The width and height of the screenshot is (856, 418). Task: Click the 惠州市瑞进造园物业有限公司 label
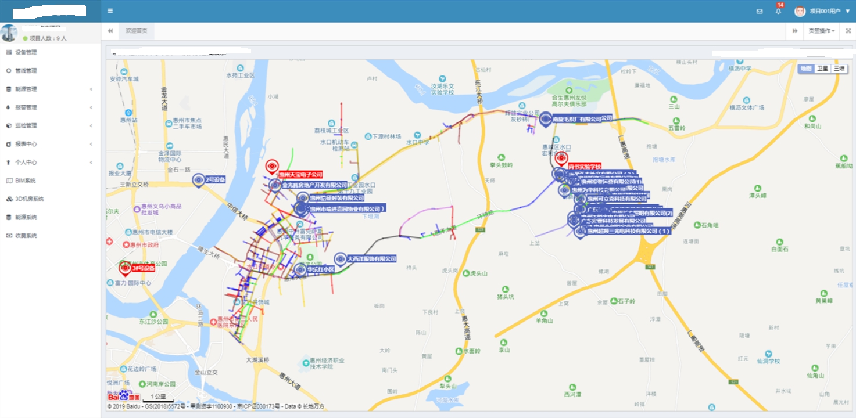click(348, 208)
